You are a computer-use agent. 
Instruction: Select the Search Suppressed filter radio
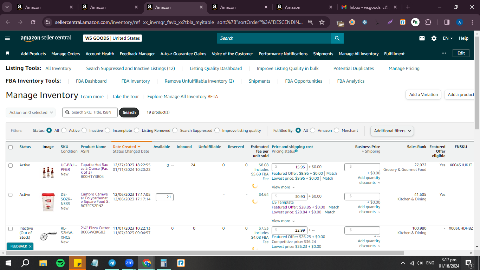click(175, 130)
